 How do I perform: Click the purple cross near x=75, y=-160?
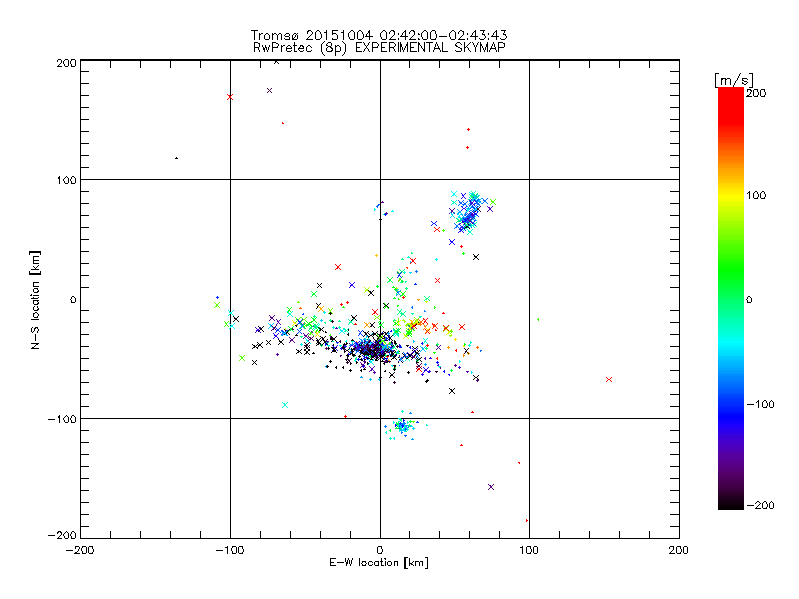pyautogui.click(x=491, y=487)
